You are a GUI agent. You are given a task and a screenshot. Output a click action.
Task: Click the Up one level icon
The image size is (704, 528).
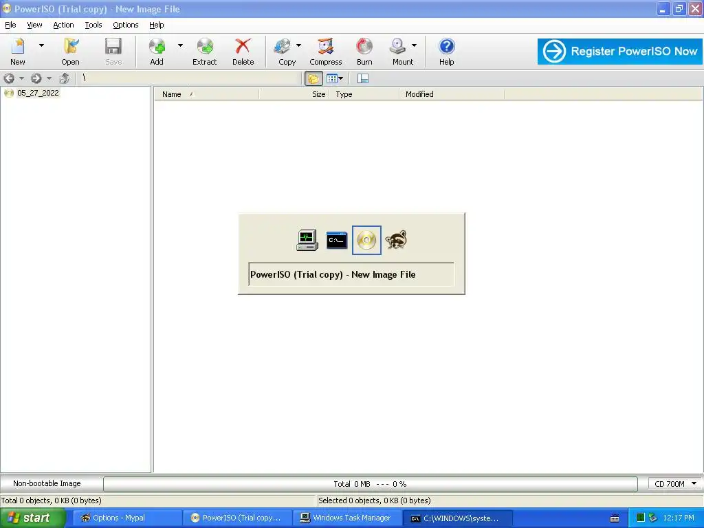click(64, 78)
